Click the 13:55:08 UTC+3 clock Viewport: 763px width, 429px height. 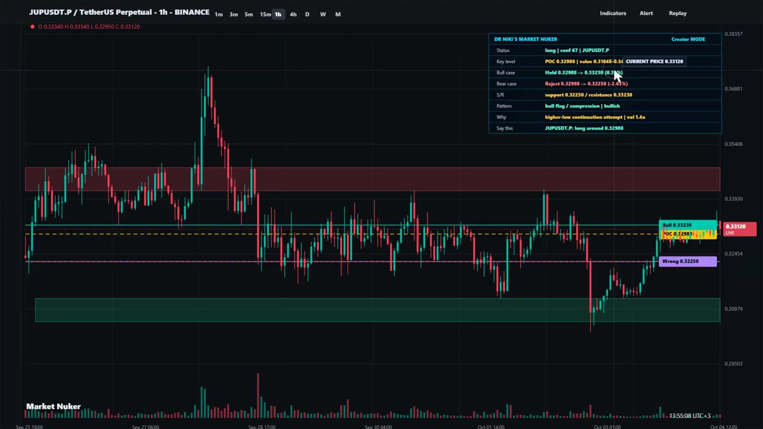pyautogui.click(x=690, y=415)
